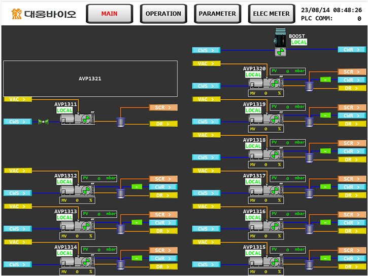Open the PARAMETER screen
The width and height of the screenshot is (368, 276).
pyautogui.click(x=217, y=14)
